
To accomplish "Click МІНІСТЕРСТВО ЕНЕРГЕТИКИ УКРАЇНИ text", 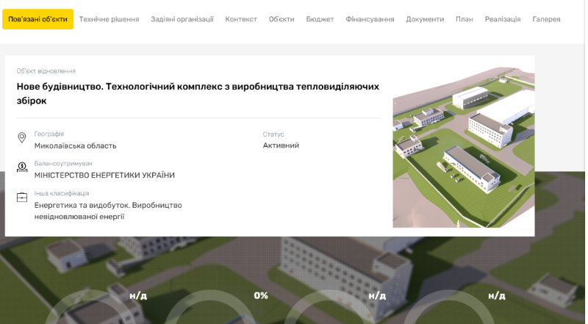I will click(x=104, y=175).
